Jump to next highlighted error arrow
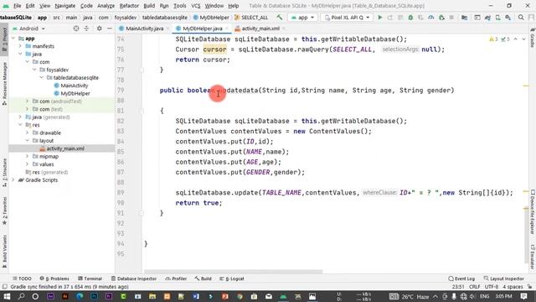This screenshot has width=536, height=302. pyautogui.click(x=523, y=39)
